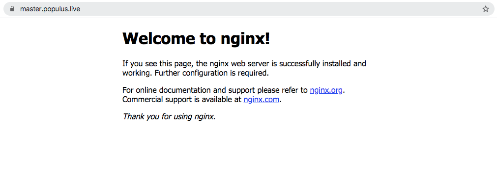This screenshot has height=191, width=497.
Task: Click the master.populus.live address bar URL
Action: [50, 9]
